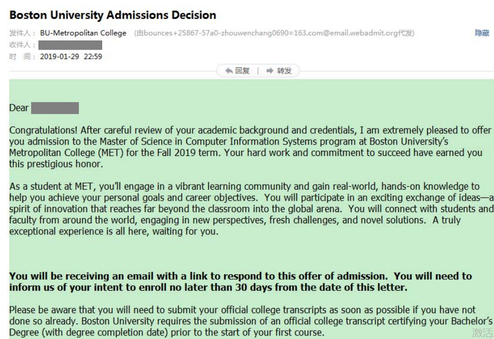Hide header details via 隐藏 link
Viewport: 494px width, 339px height.
[482, 33]
